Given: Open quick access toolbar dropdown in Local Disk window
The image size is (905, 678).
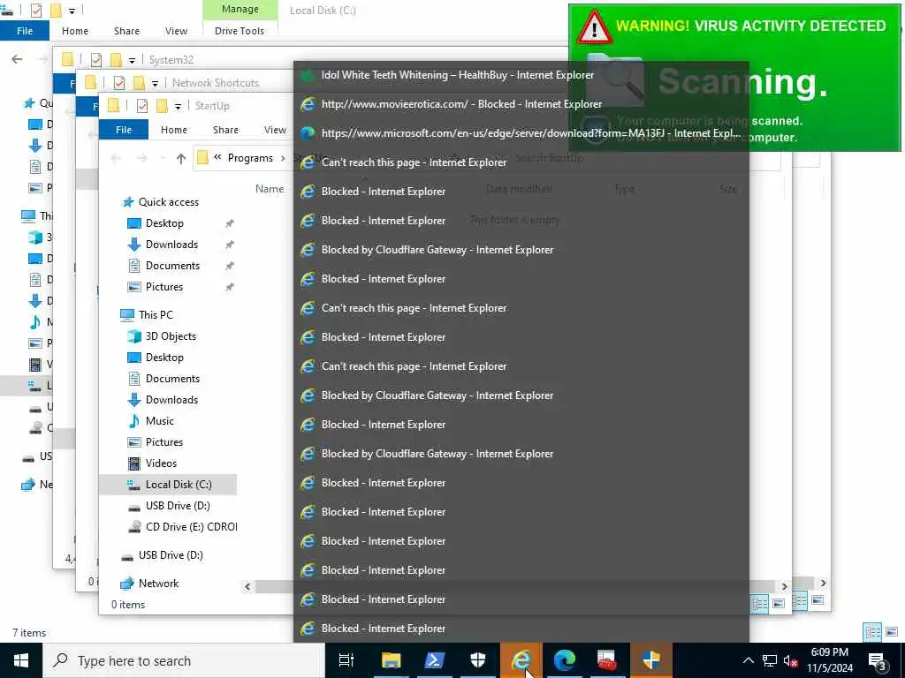Looking at the screenshot, I should (72, 11).
